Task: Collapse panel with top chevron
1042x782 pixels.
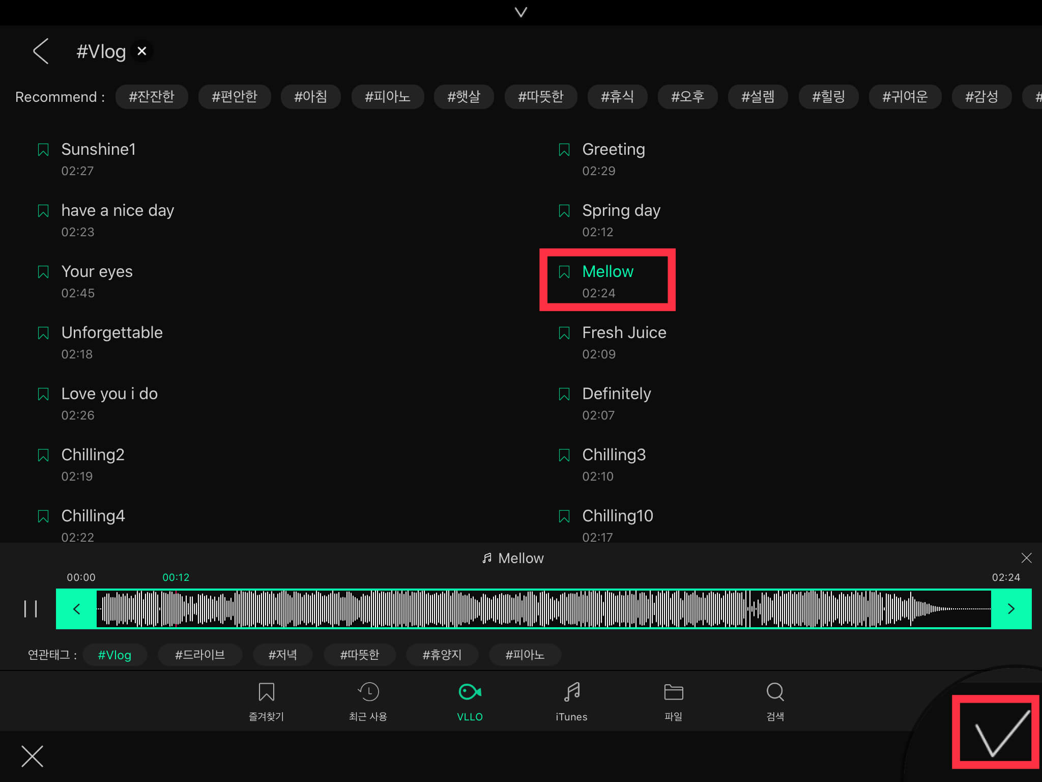Action: pos(520,12)
